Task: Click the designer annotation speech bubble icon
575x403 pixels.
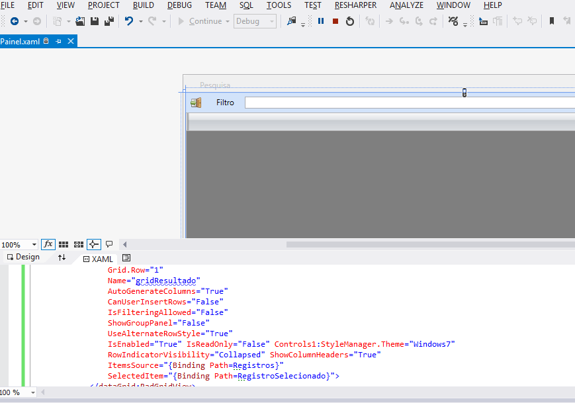Action: (109, 244)
